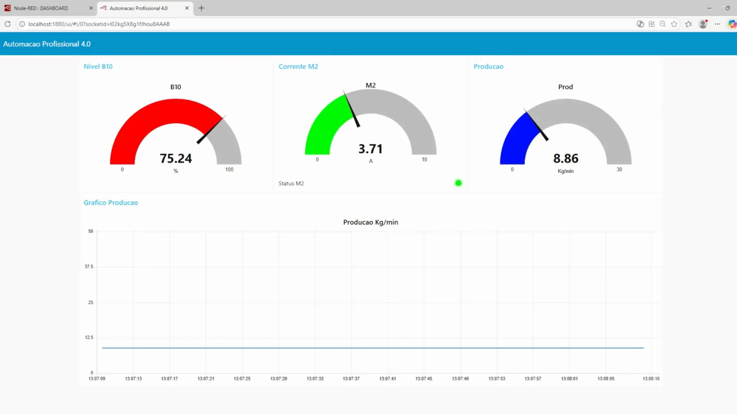Close the Node-RED : DASHBOARD tab
The image size is (737, 414).
coord(91,8)
